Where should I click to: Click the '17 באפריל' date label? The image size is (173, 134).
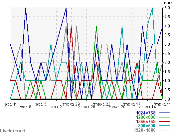[132, 104]
